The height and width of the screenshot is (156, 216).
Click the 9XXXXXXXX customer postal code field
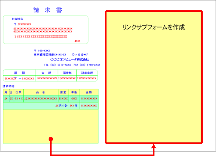click(x=24, y=24)
